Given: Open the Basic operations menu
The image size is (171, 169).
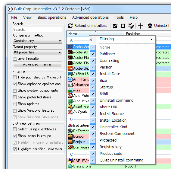Looking at the screenshot, I should click(52, 18).
